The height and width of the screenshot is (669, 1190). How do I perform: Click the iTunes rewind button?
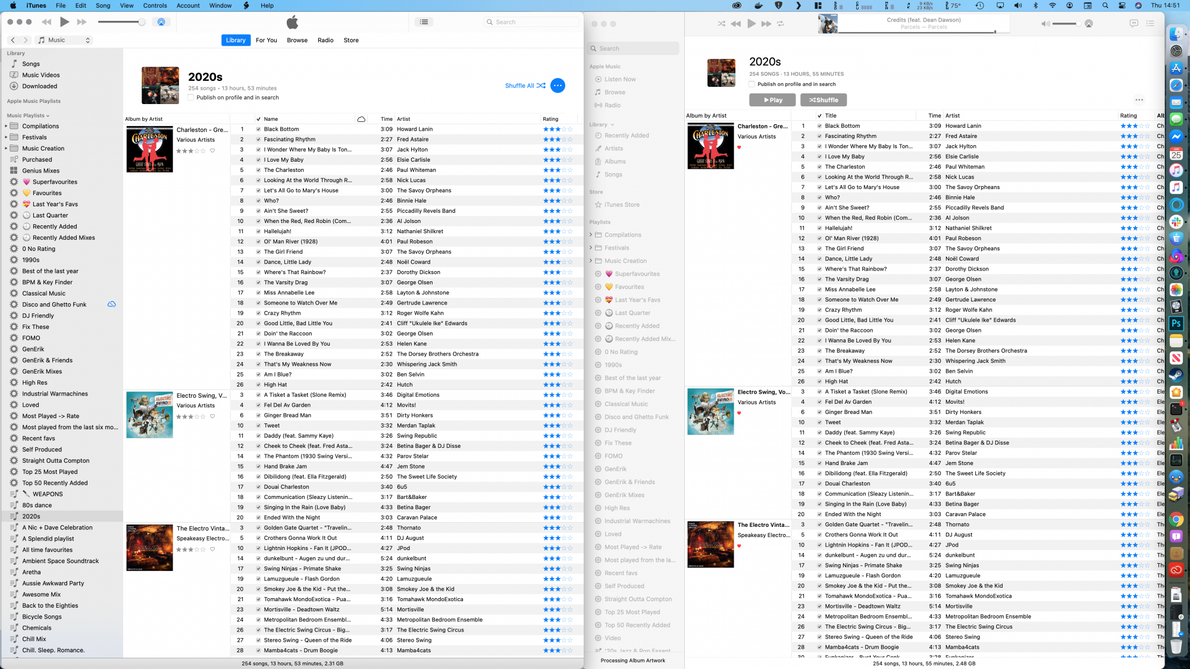pyautogui.click(x=46, y=22)
